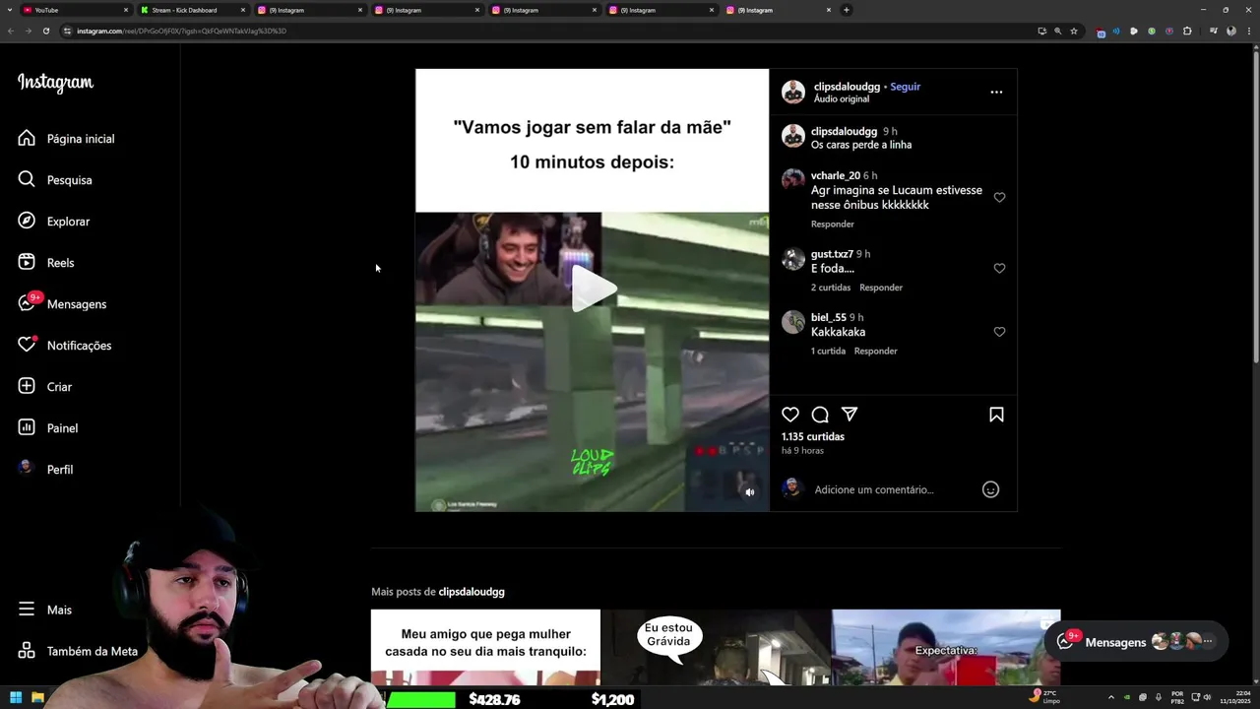1260x709 pixels.
Task: Like vcharle_20's comment
Action: point(999,197)
